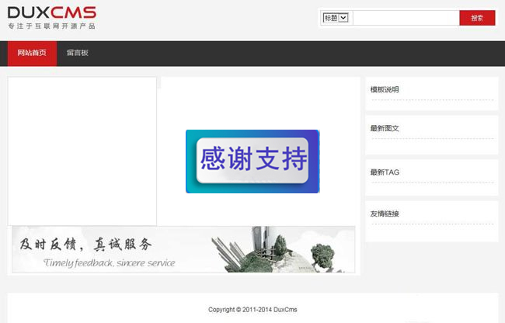This screenshot has height=323, width=505.
Task: Click the 专注于互联网开源产品 tagline
Action: [x=51, y=26]
